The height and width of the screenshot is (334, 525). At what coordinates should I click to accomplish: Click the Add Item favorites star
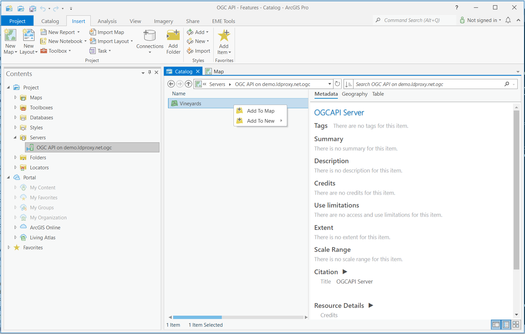pos(224,35)
